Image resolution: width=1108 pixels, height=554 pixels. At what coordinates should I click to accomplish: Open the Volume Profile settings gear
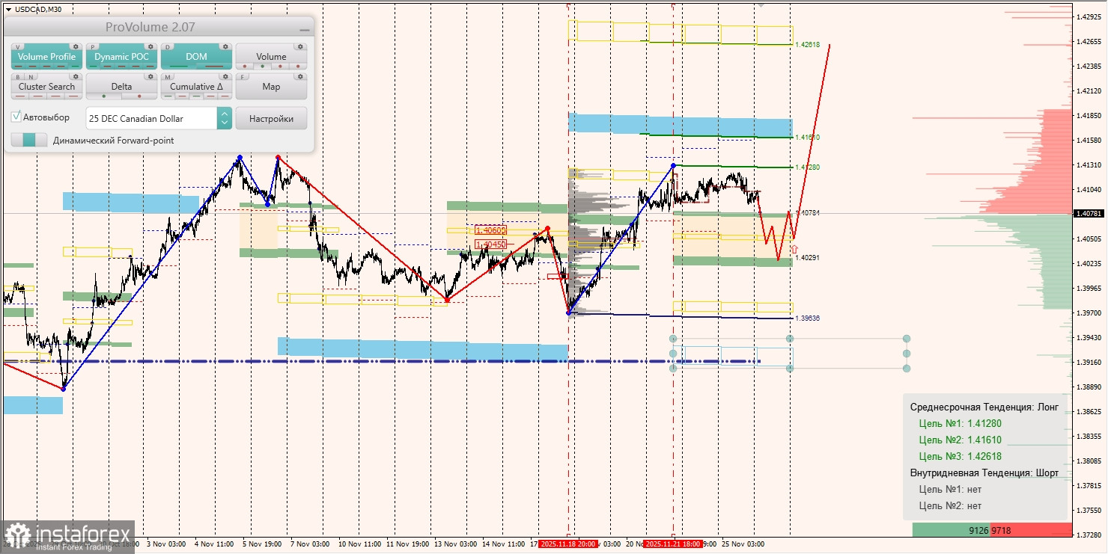76,46
